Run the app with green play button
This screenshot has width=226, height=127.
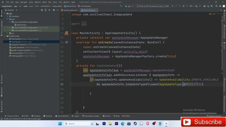[x=173, y=6]
